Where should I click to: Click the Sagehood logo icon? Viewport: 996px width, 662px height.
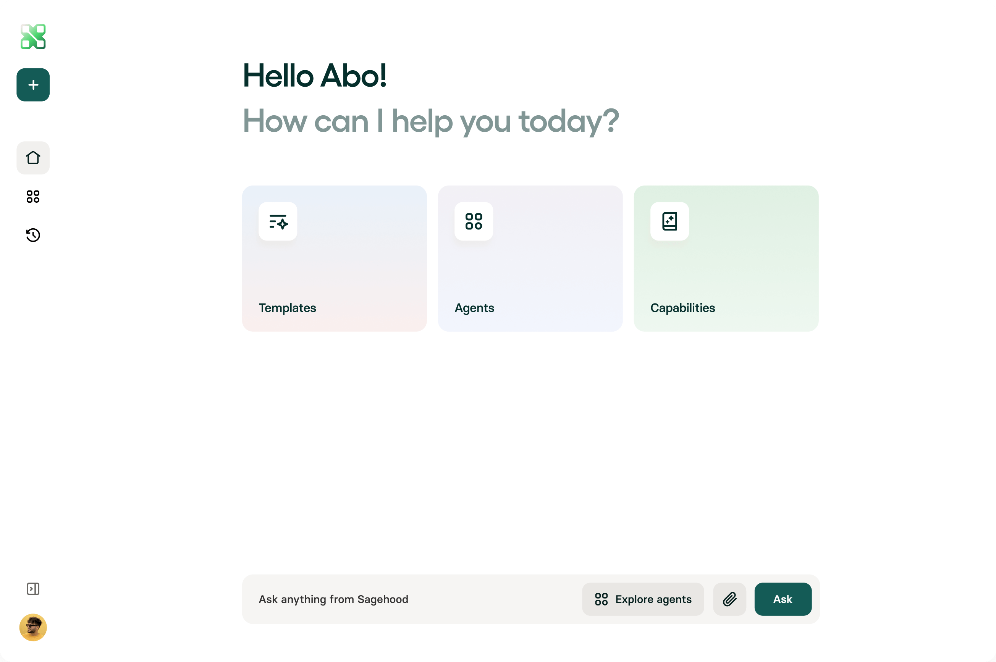[33, 36]
